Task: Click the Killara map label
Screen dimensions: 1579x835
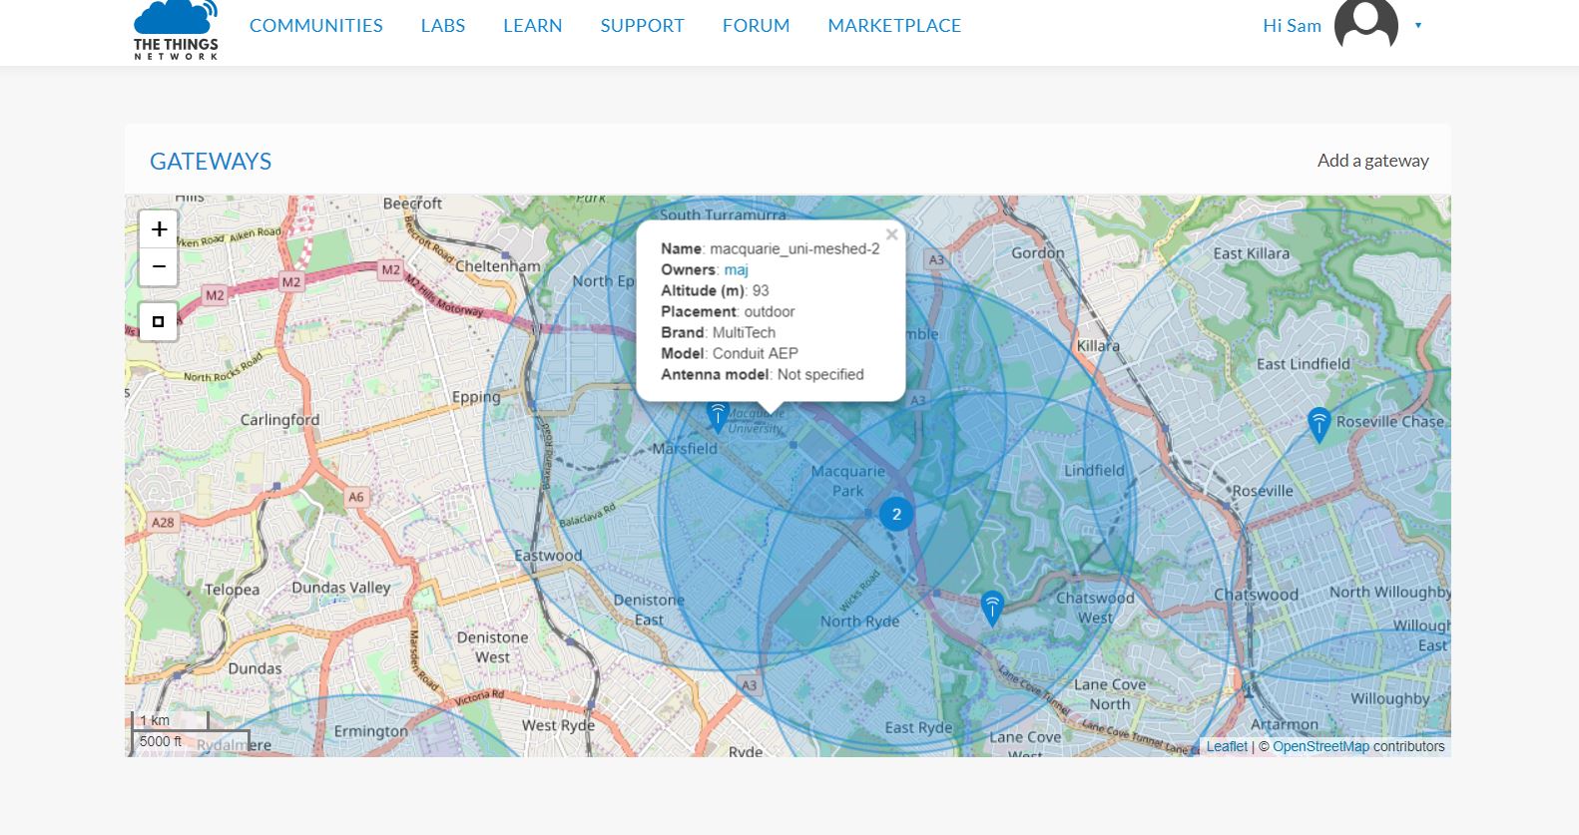Action: 1098,346
